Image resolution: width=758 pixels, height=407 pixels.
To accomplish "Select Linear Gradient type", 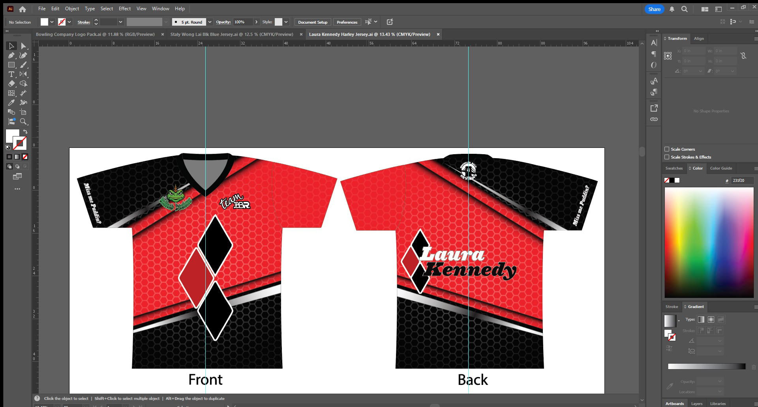I will [701, 319].
